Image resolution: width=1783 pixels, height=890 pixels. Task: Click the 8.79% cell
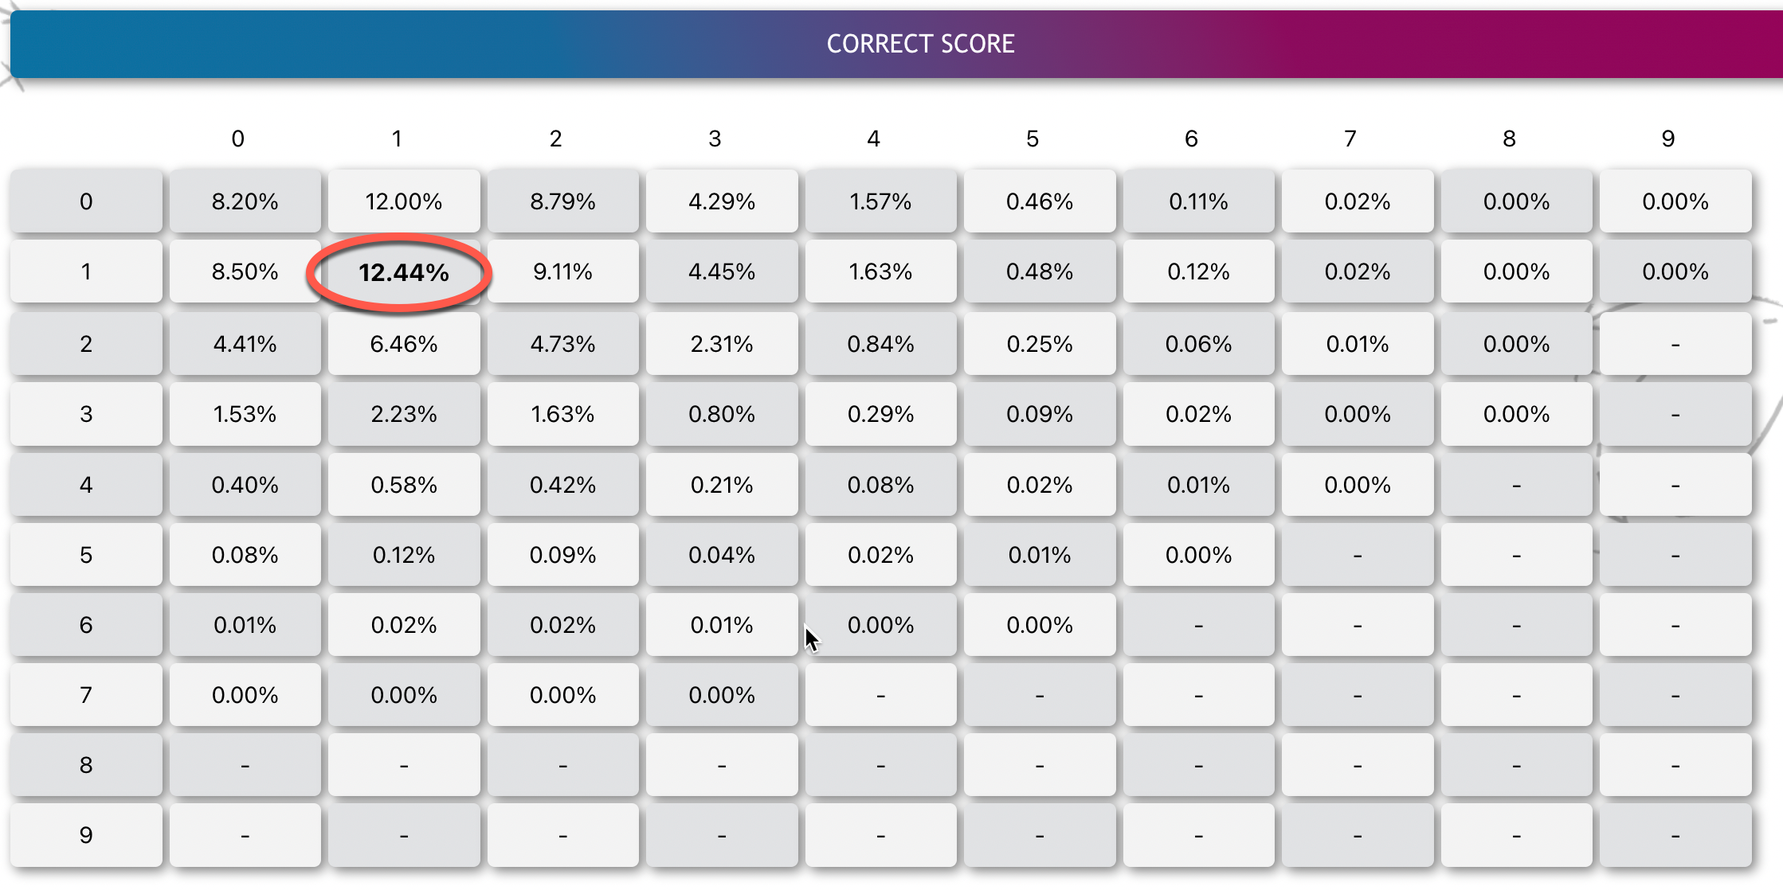[563, 201]
